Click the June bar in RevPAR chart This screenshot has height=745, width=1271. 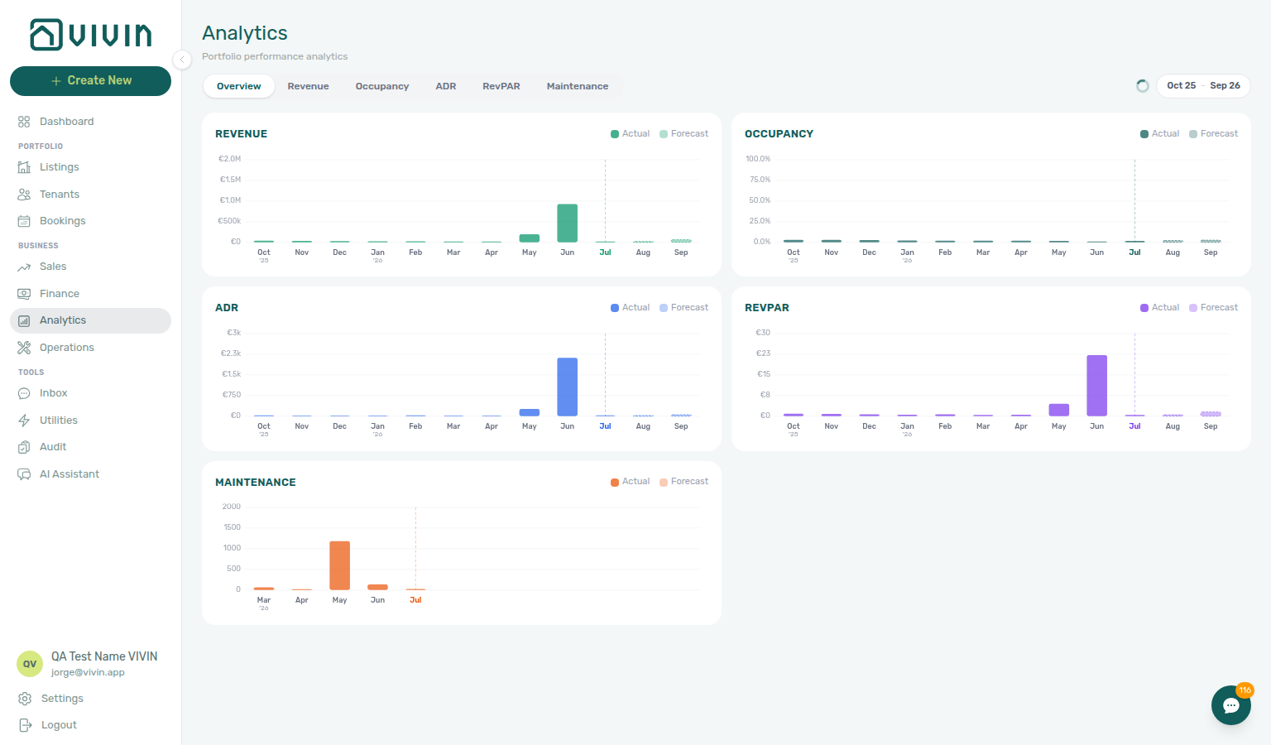pos(1097,386)
